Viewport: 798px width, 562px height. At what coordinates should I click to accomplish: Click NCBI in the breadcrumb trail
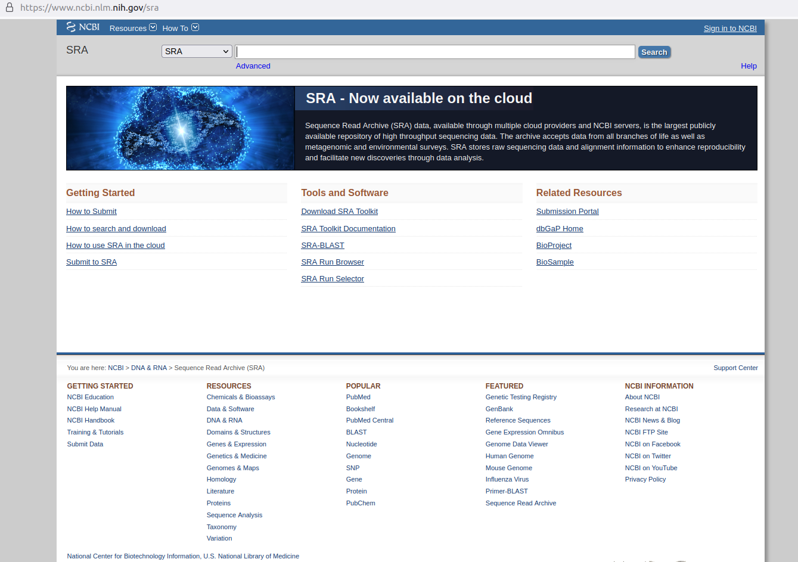coord(116,368)
